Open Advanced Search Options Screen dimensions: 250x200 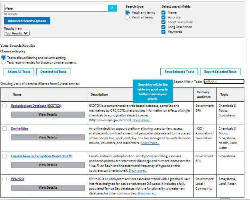click(x=27, y=21)
